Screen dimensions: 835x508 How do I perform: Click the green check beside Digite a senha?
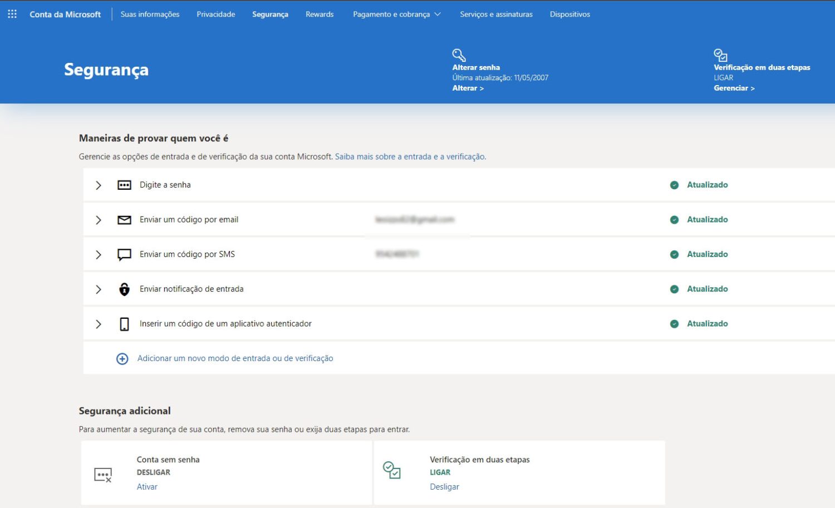674,185
